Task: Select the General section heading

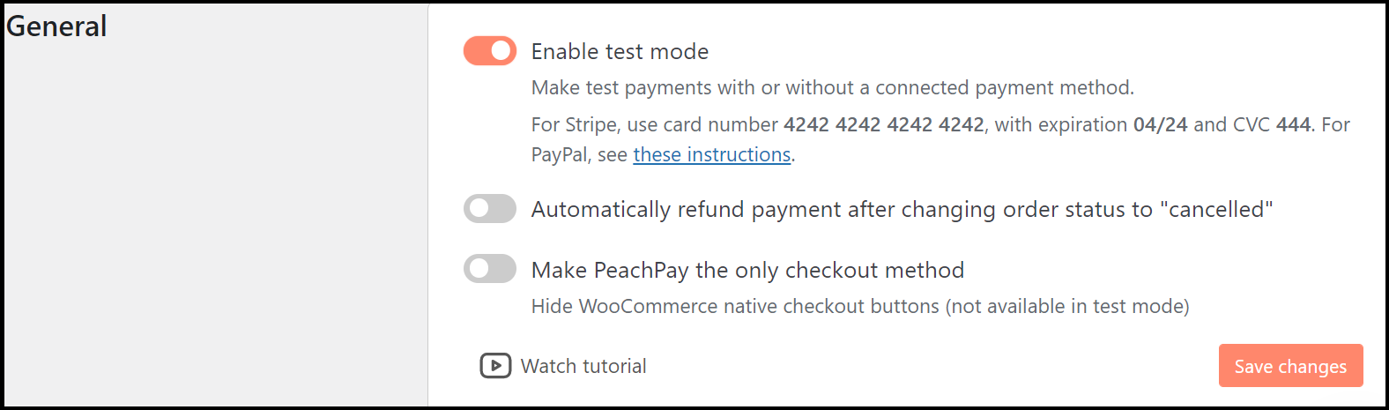Action: [56, 26]
